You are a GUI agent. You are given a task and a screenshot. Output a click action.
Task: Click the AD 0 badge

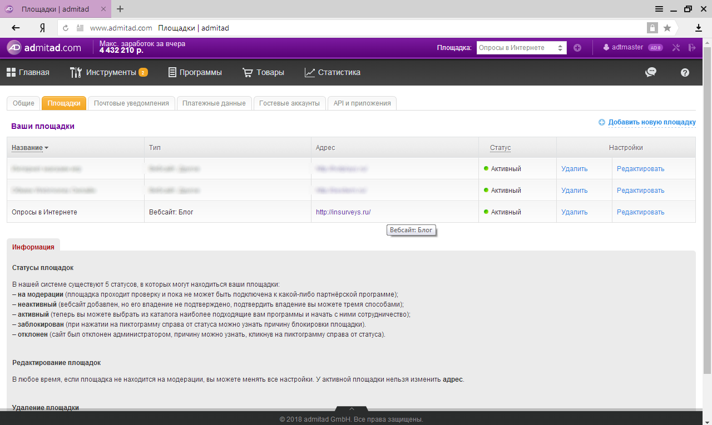tap(655, 48)
